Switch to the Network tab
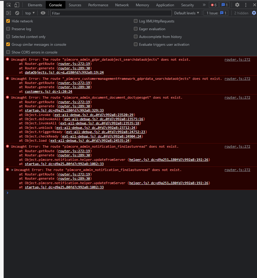257x278 pixels. point(122,5)
